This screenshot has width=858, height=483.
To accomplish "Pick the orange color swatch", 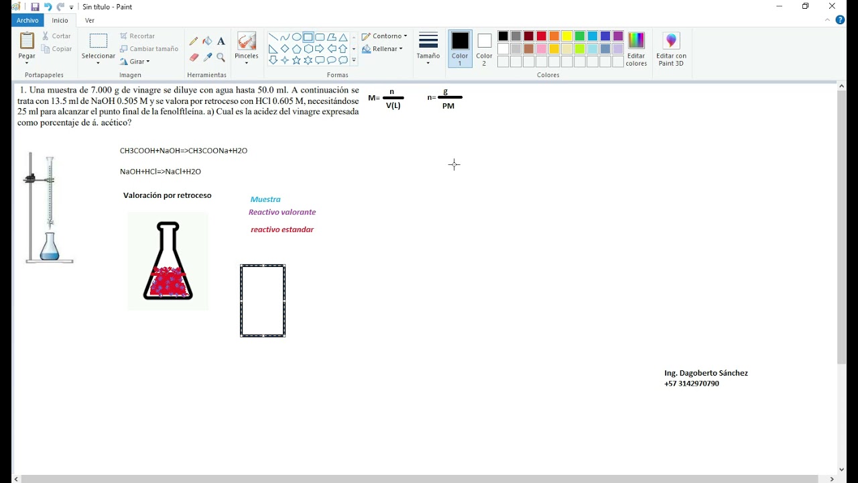I will (x=554, y=36).
